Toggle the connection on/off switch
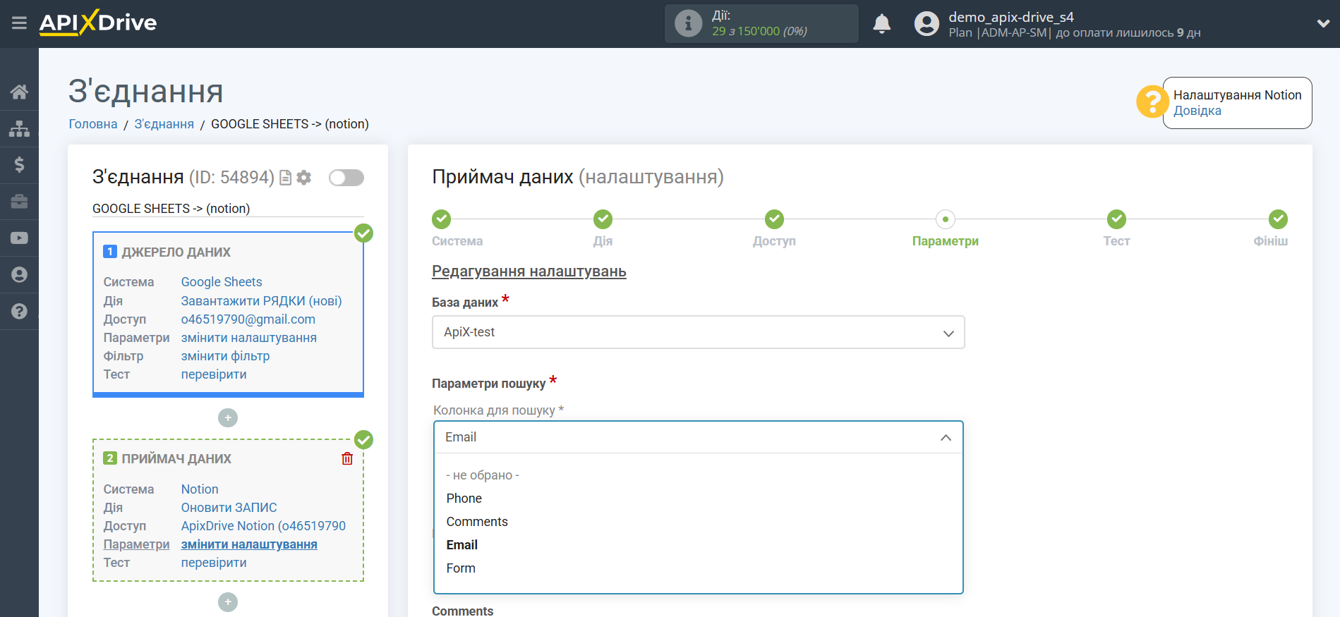 coord(346,178)
